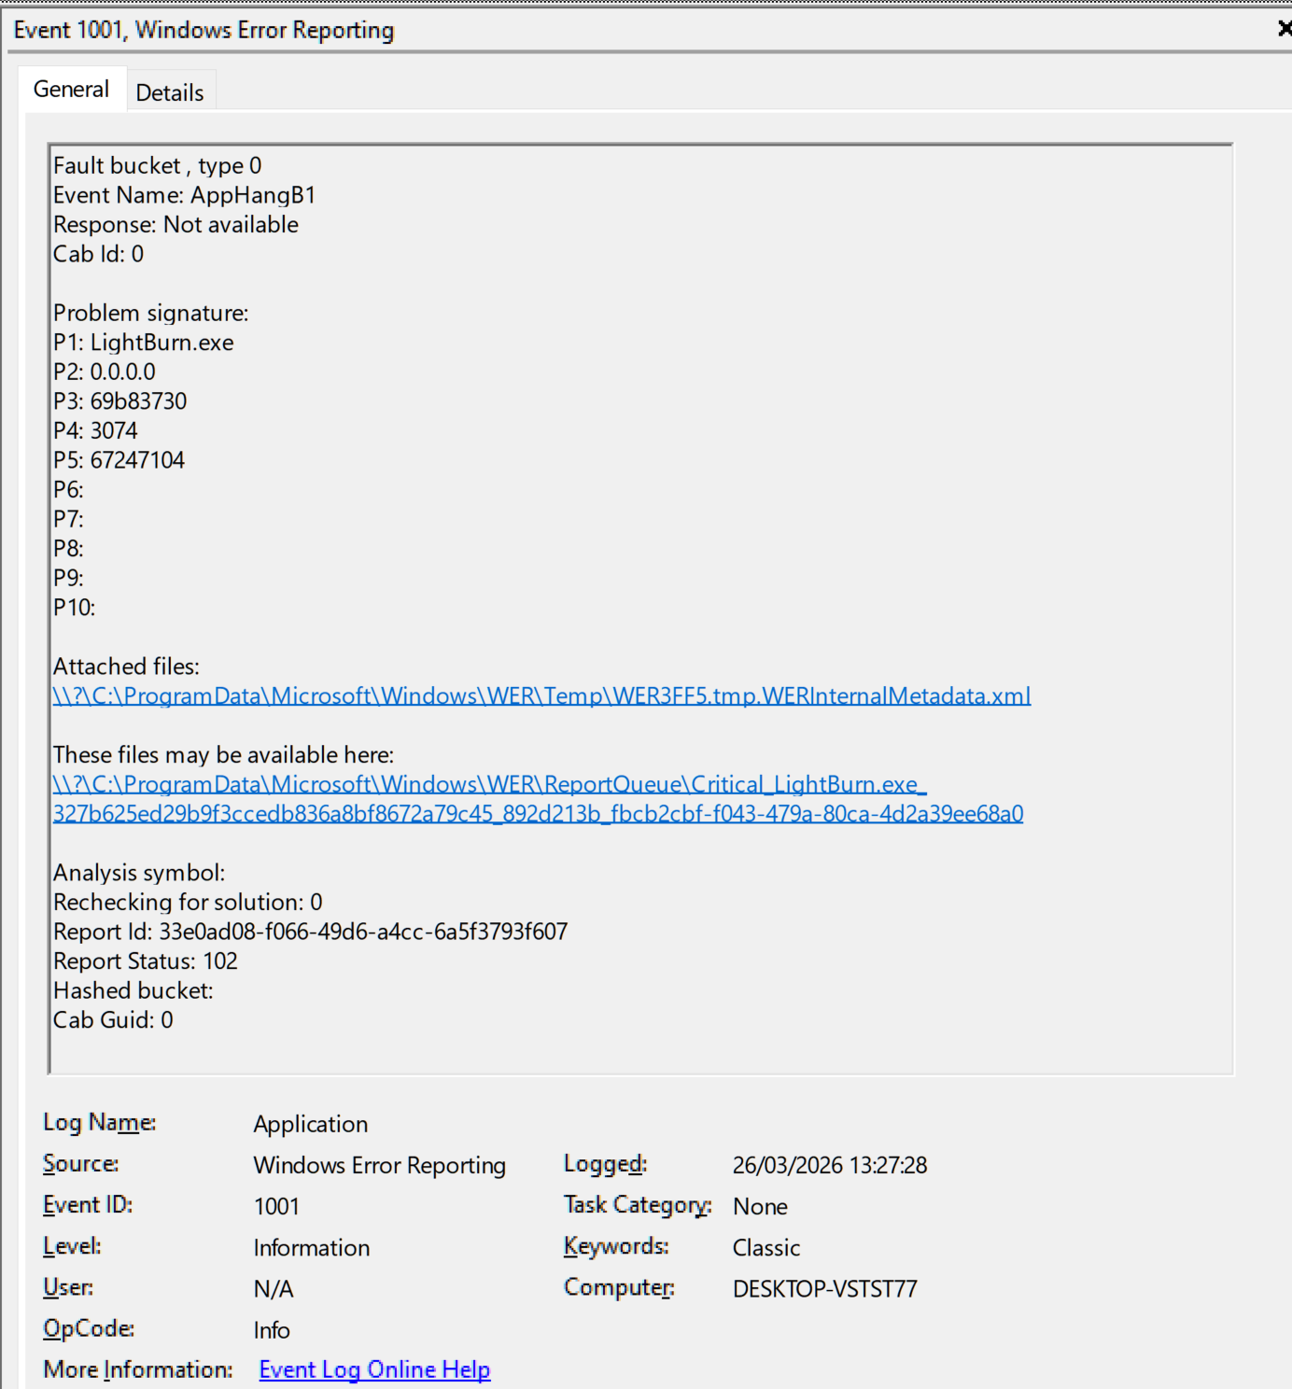Click the Logged date value 26/03/2026
Image resolution: width=1292 pixels, height=1389 pixels.
(x=829, y=1165)
